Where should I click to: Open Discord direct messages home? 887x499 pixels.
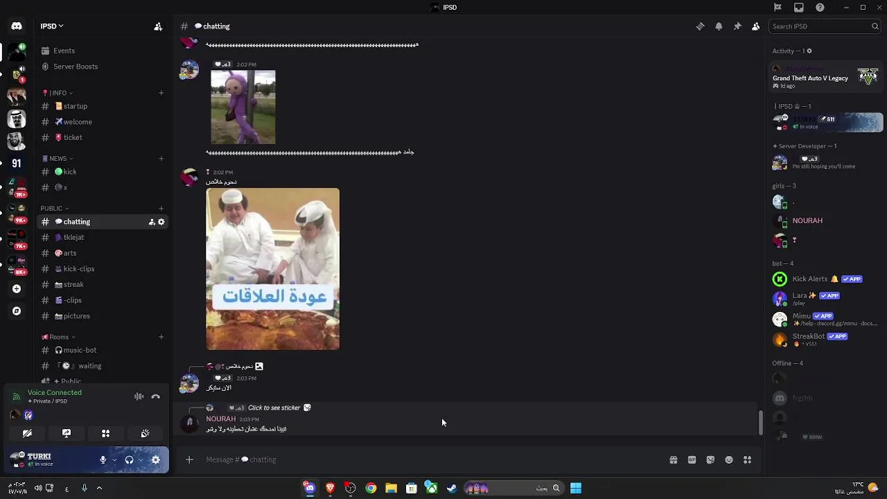coord(17,26)
